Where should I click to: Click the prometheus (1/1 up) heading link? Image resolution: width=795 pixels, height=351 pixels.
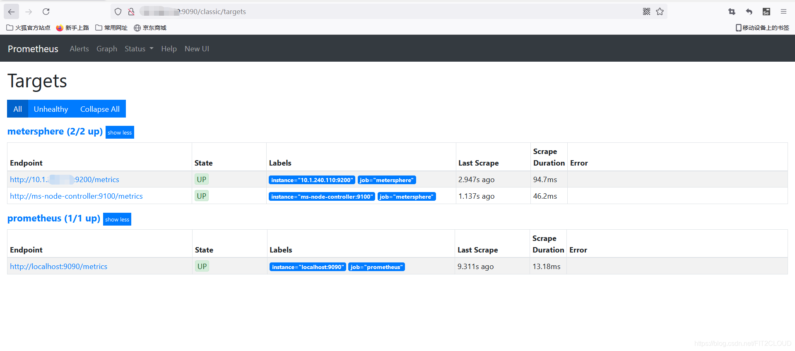(x=54, y=219)
